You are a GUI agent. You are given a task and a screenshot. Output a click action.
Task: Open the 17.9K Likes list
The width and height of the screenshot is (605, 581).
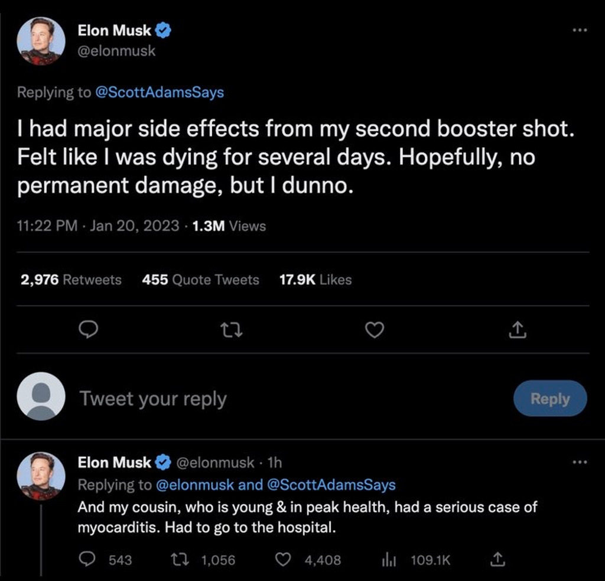315,280
